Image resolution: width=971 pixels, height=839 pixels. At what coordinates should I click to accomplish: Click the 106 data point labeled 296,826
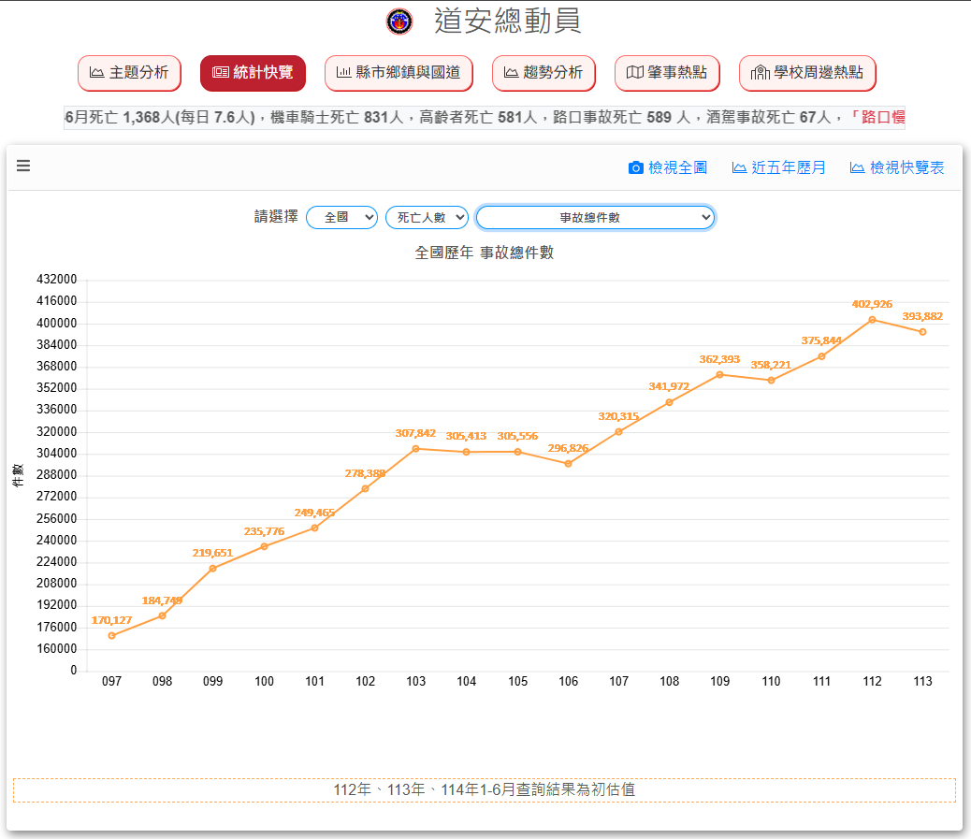[568, 464]
